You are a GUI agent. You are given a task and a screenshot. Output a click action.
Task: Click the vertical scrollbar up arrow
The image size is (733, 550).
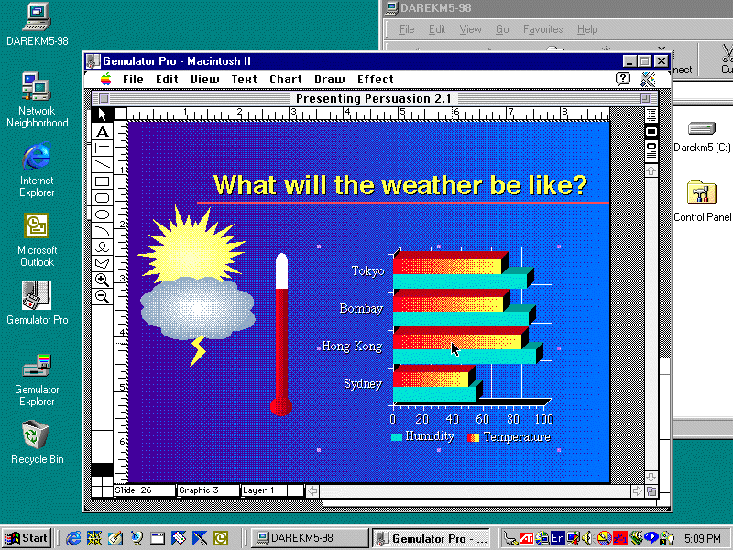(651, 170)
